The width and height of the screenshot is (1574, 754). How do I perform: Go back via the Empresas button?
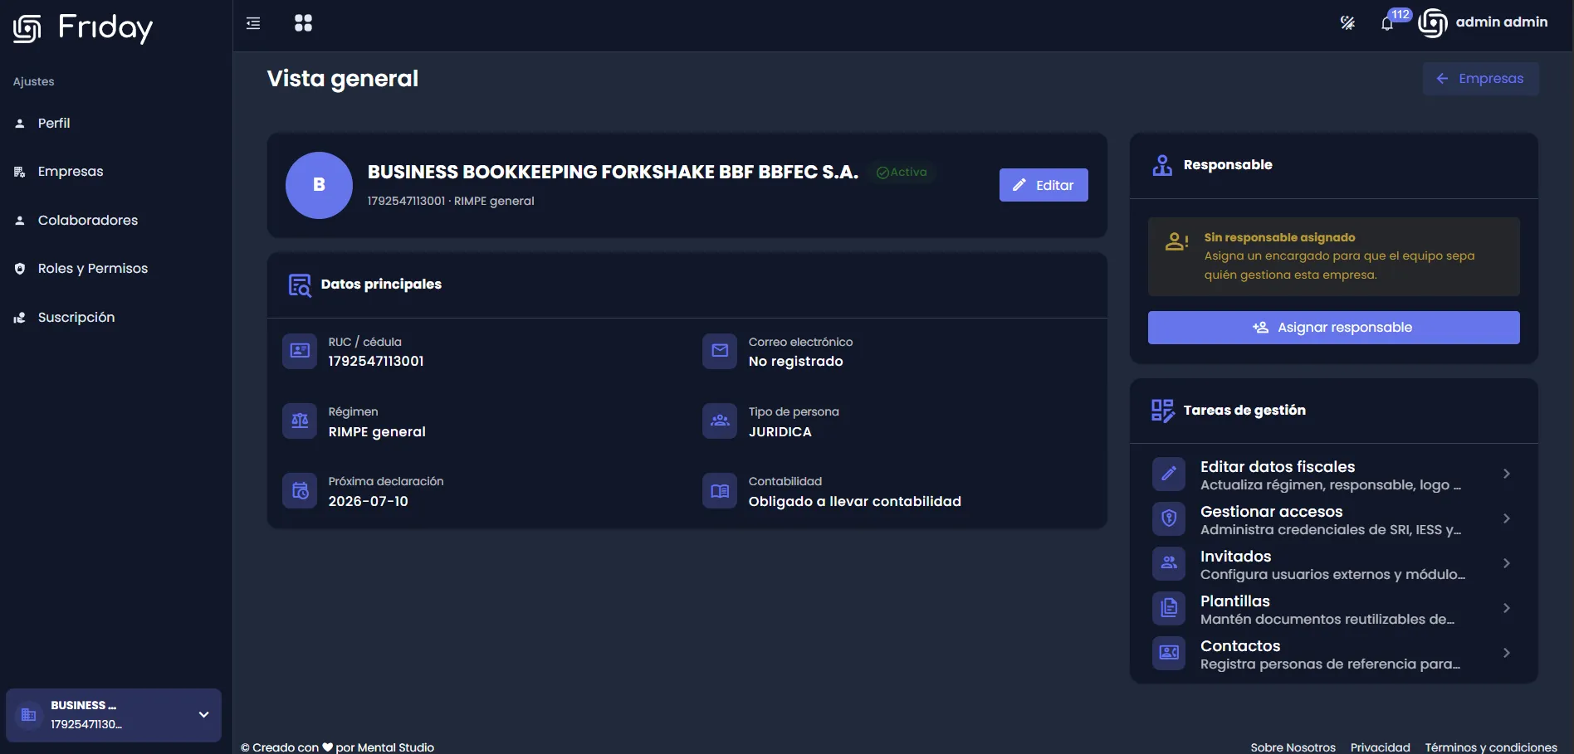click(1480, 79)
